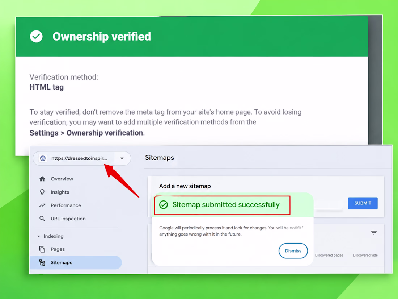Click the Insights lightbulb icon
Screen dimensions: 398x299
42,192
